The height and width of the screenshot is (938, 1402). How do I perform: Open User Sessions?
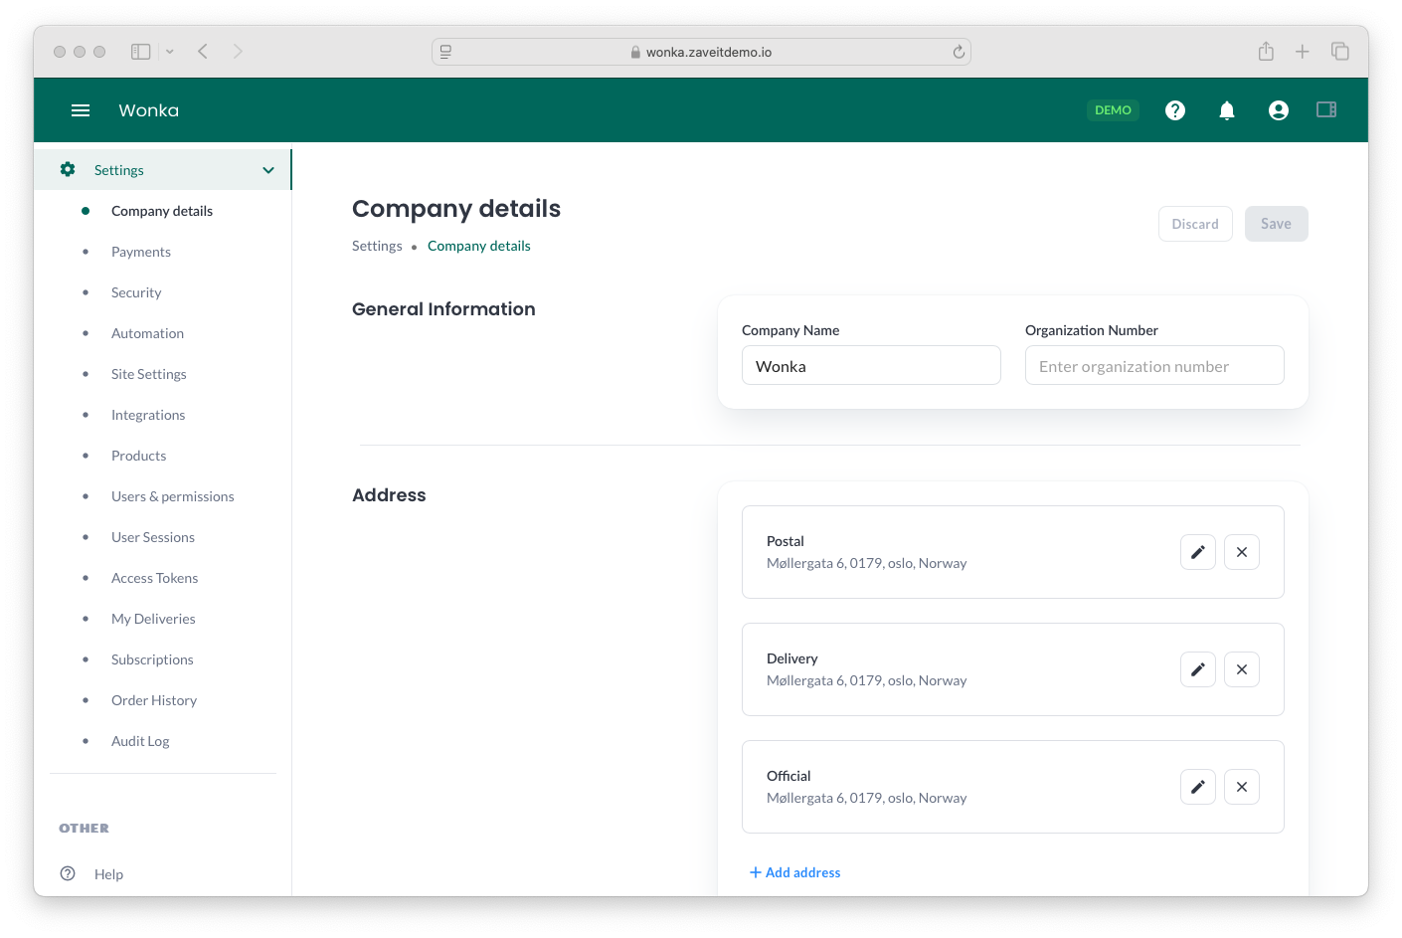tap(153, 537)
